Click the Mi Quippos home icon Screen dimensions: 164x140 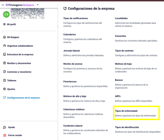tap(5, 37)
